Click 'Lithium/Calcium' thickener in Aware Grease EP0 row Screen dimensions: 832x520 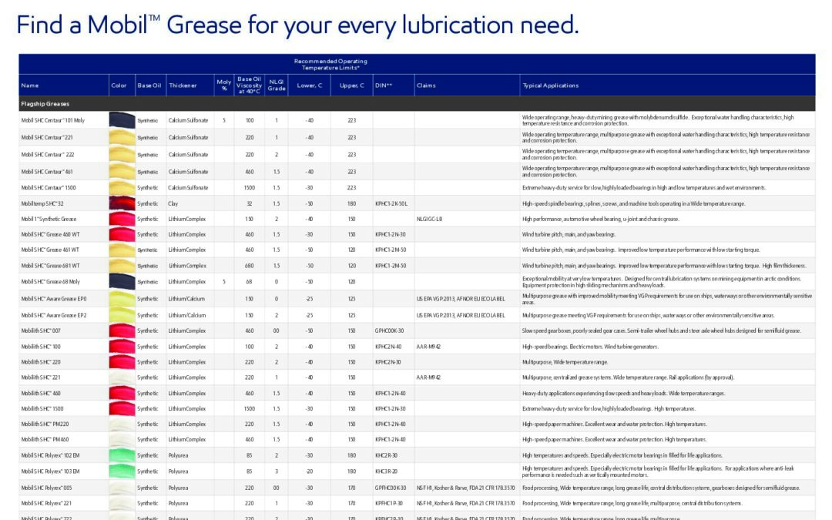click(x=186, y=299)
